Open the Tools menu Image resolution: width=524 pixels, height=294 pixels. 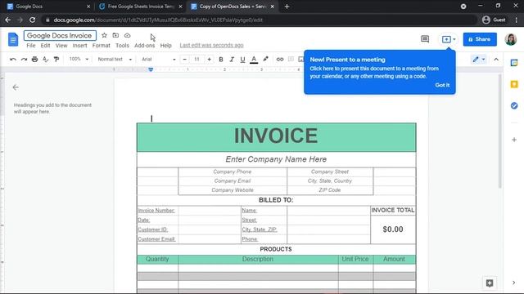pyautogui.click(x=122, y=46)
